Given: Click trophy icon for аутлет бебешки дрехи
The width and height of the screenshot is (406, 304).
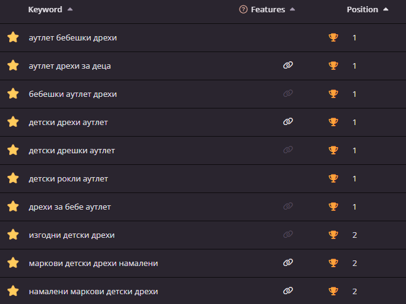Looking at the screenshot, I should (334, 37).
